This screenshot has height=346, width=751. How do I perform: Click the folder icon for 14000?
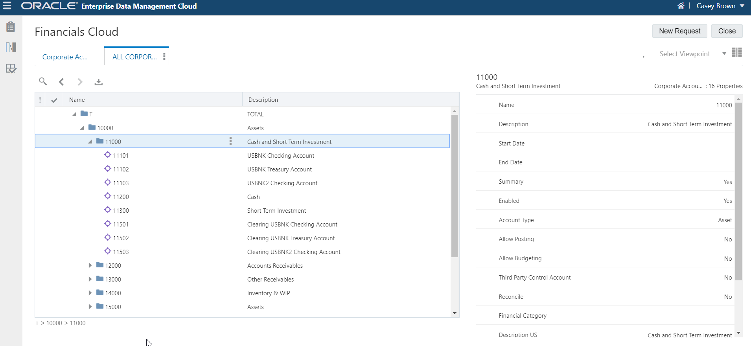point(100,293)
